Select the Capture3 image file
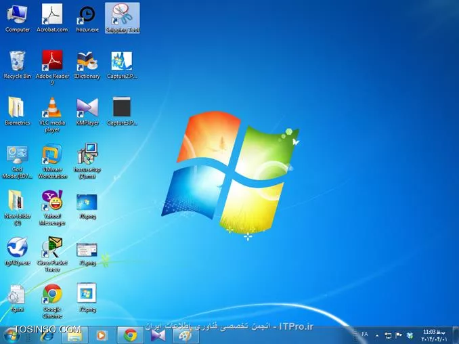Viewport: 459px width, 344px height. (x=123, y=112)
